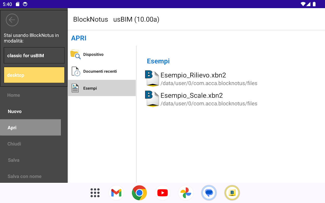Open BlockNotus app icon in taskbar
This screenshot has height=203, width=325.
[x=232, y=193]
